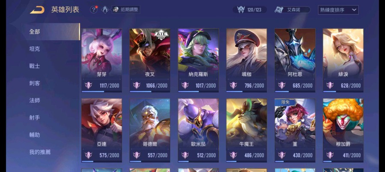Screen dimensions: 385x172
Task: Tap the hero count emblem icon 120/123
Action: point(241,10)
